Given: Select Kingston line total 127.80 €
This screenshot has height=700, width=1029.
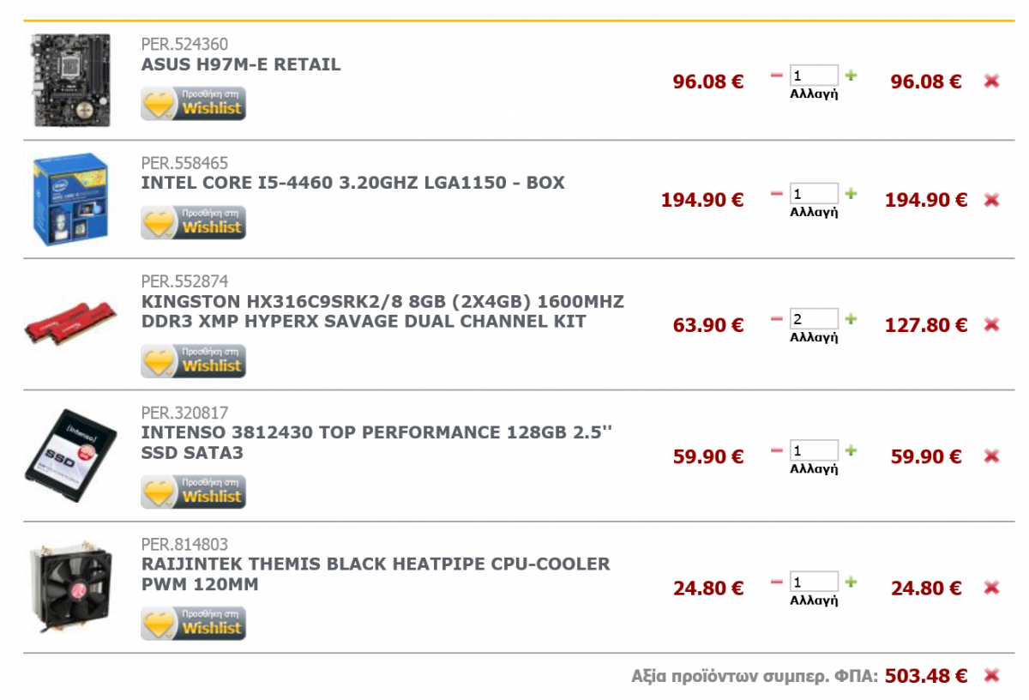Looking at the screenshot, I should (926, 325).
